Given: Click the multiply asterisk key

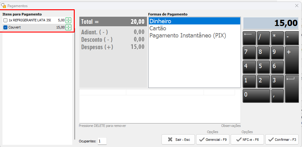Looking at the screenshot, I should [277, 38].
